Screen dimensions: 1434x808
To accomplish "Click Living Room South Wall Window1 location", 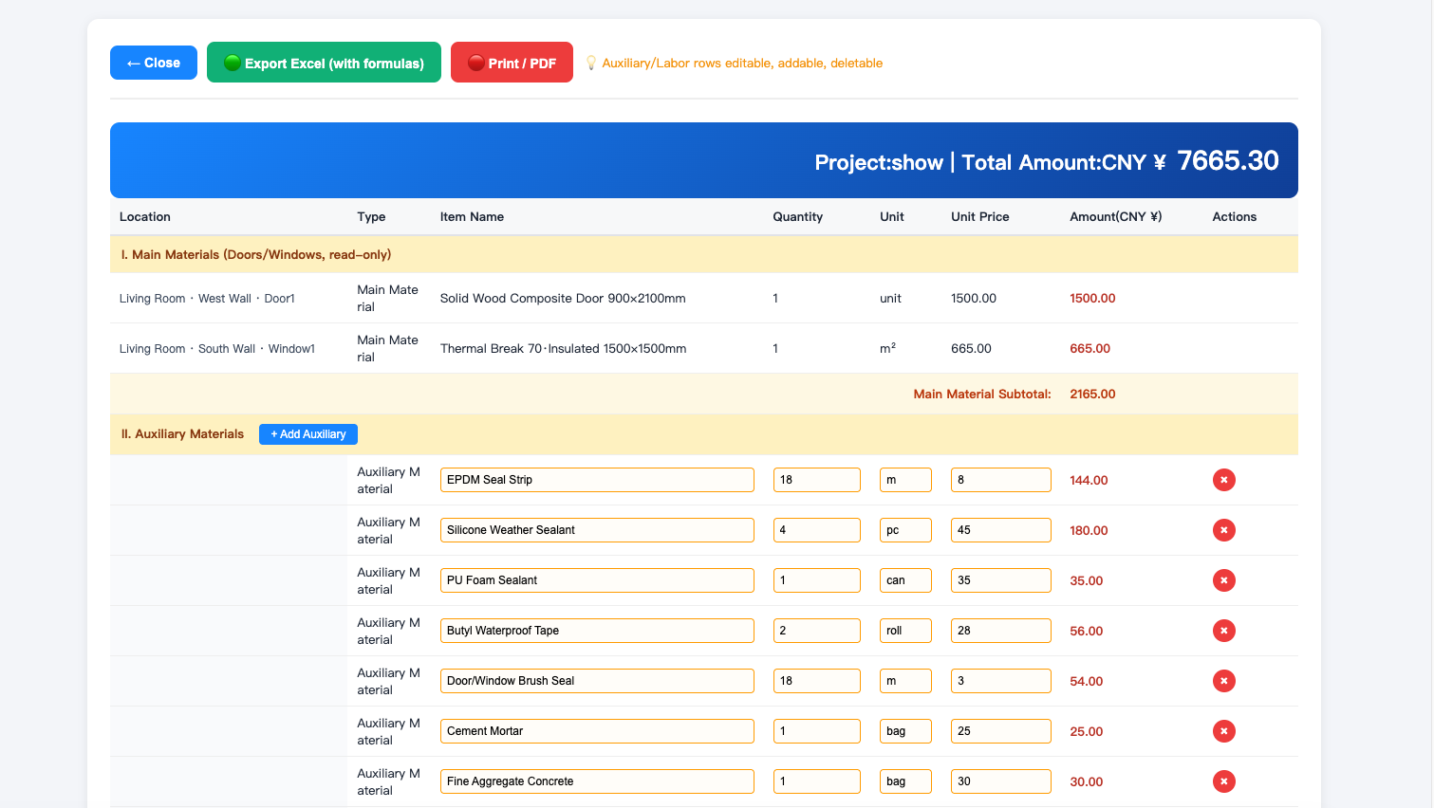I will pyautogui.click(x=217, y=349).
